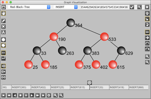The height and width of the screenshot is (99, 151).
Task: Play the animation forward
Action: pyautogui.click(x=32, y=95)
